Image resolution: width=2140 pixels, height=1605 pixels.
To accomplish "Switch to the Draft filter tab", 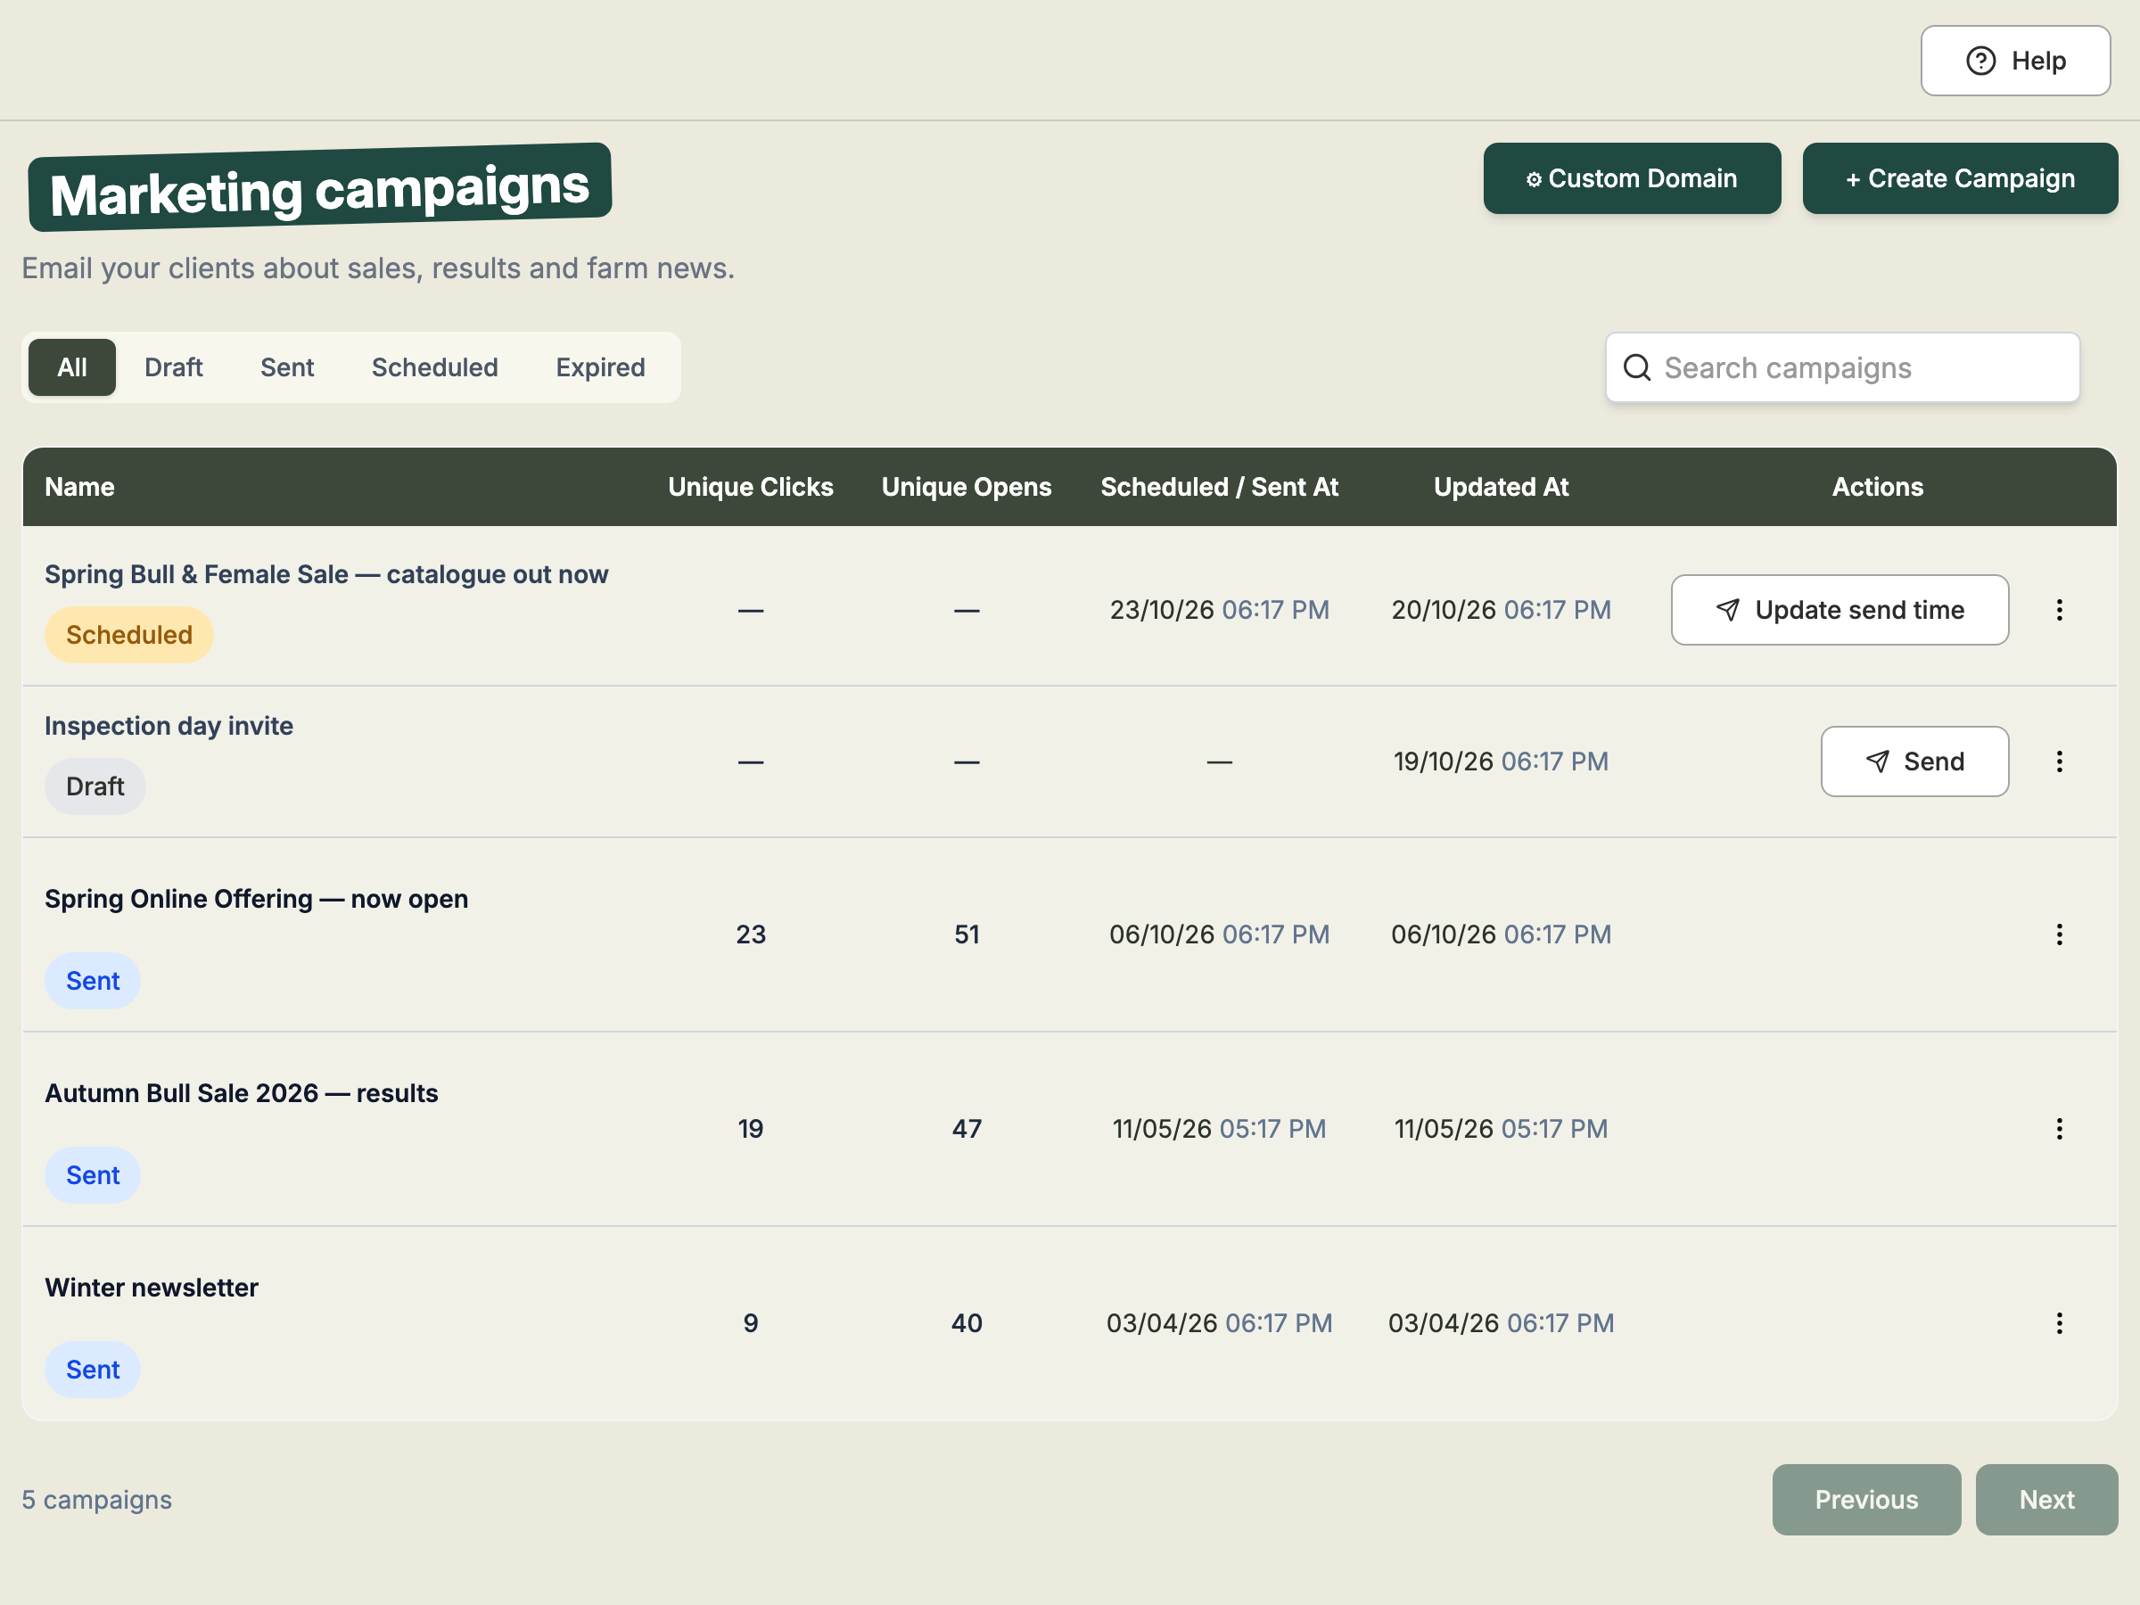I will 173,367.
